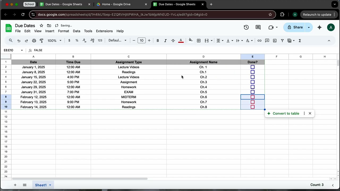This screenshot has height=191, width=340.
Task: Open the font family dropdown
Action: point(117,41)
